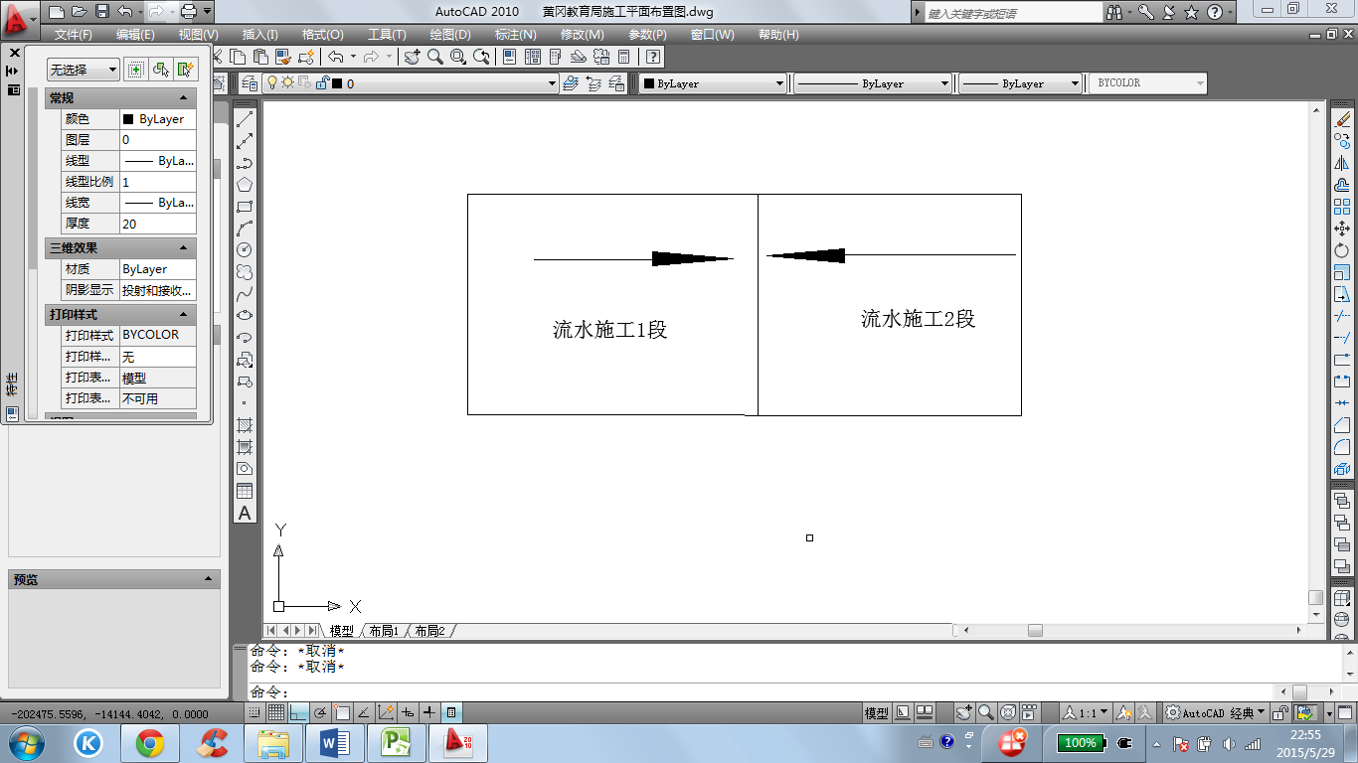Select the Rectangle tool

click(245, 206)
